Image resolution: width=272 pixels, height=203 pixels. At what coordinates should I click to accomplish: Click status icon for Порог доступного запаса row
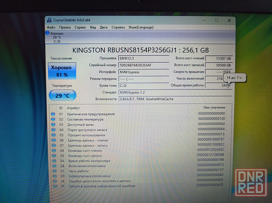point(54,129)
